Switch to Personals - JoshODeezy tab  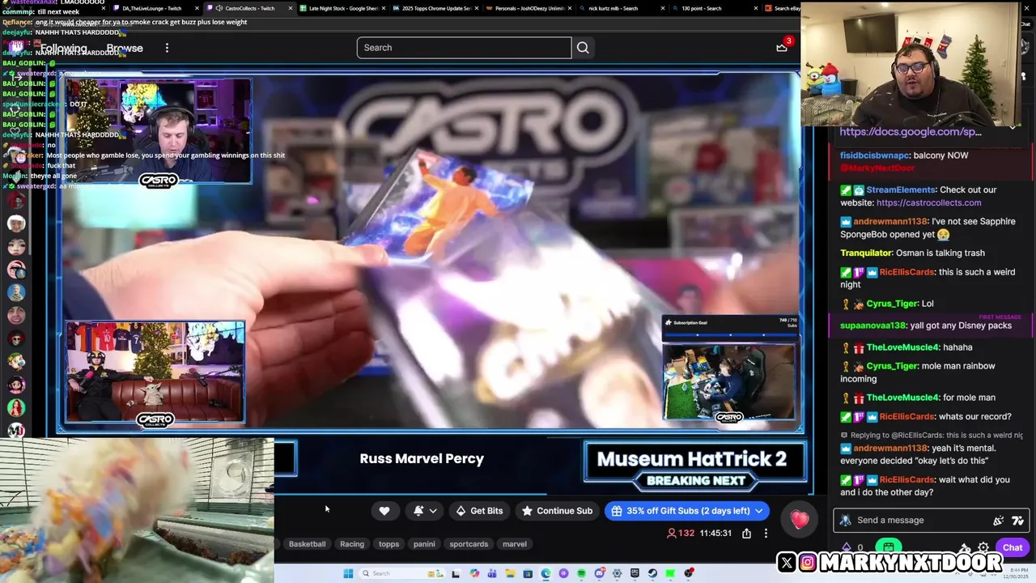click(530, 8)
